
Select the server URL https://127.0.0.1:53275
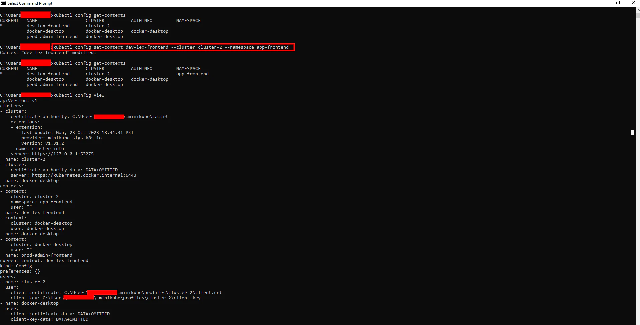click(x=62, y=154)
